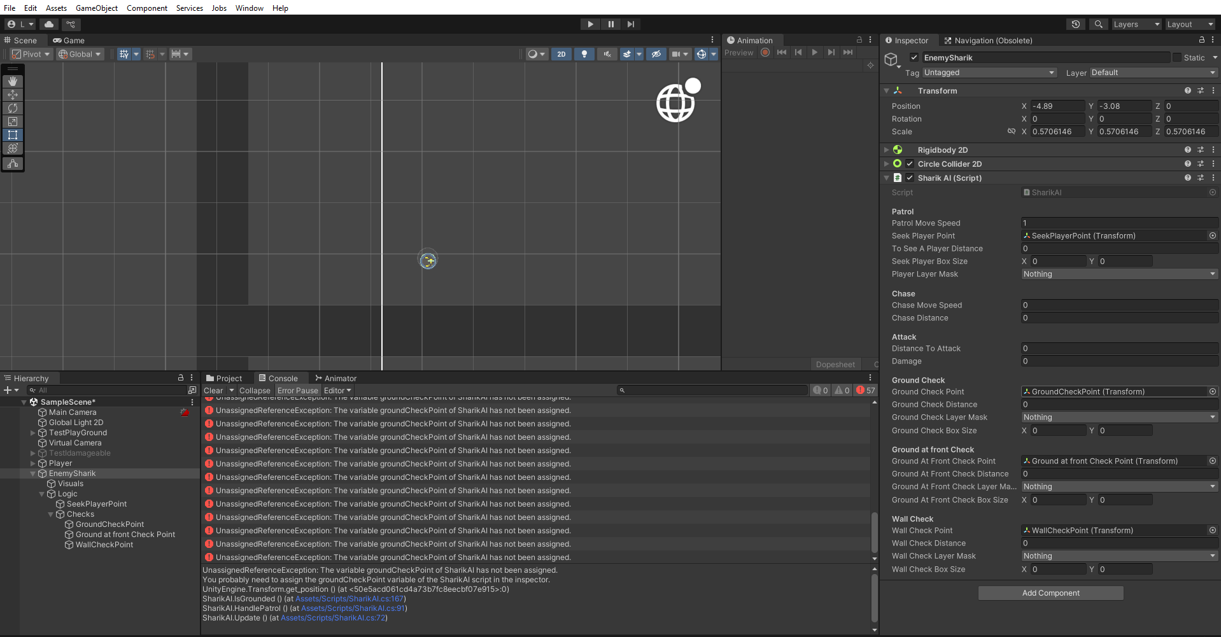Click inside the Position X input field

pos(1058,106)
